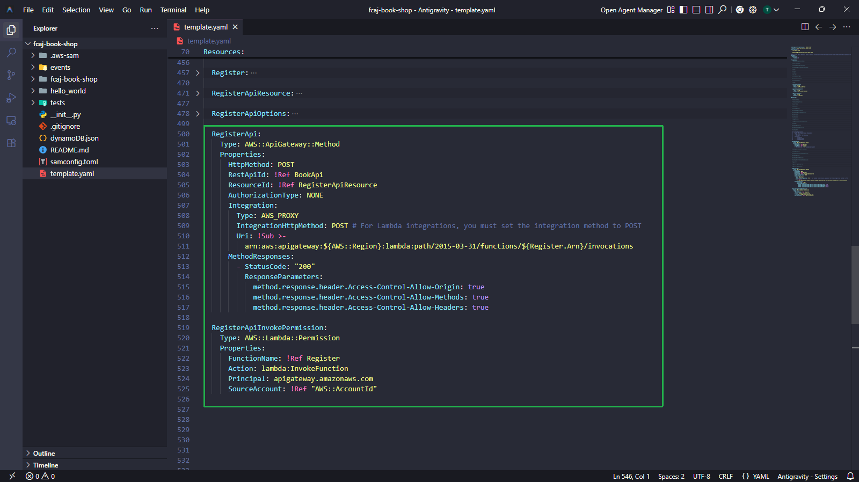Image resolution: width=859 pixels, height=482 pixels.
Task: Open the View menu
Action: click(106, 10)
